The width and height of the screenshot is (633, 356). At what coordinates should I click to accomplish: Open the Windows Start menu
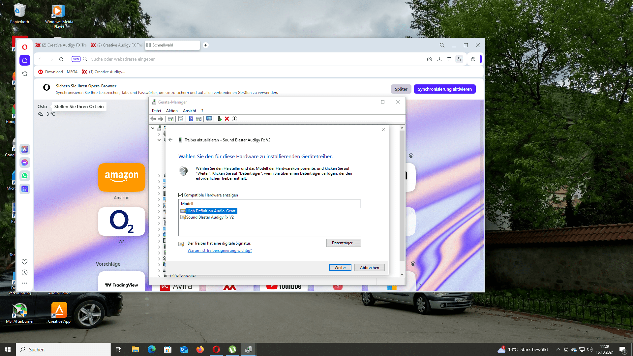[x=8, y=349]
